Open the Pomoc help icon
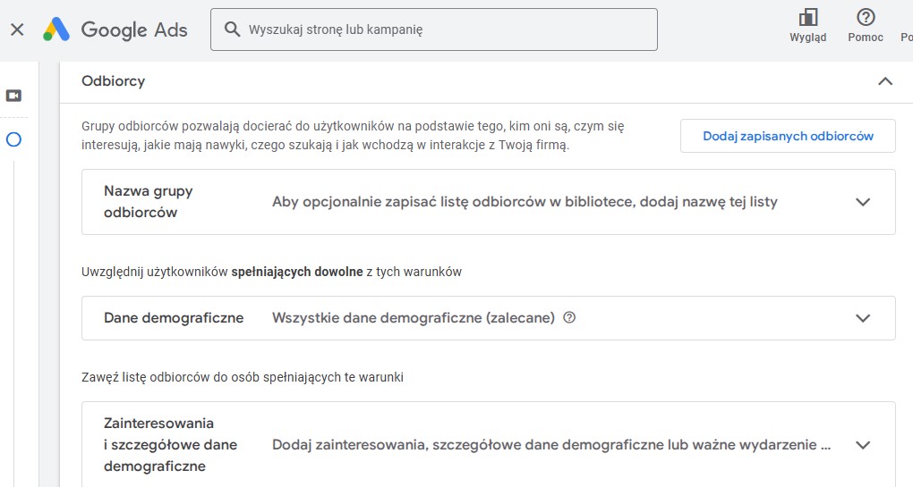 866,18
